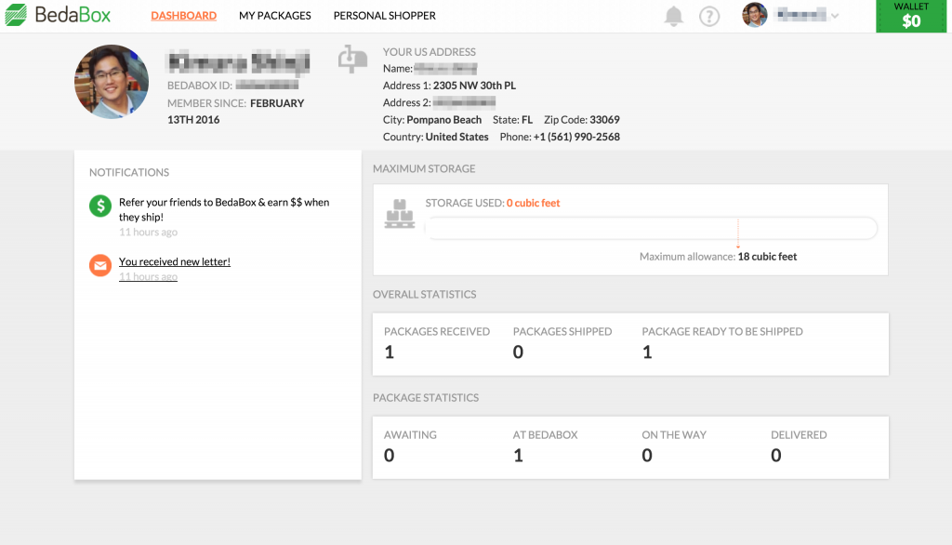This screenshot has height=545, width=952.
Task: Expand the user account dropdown arrow
Action: 834,16
